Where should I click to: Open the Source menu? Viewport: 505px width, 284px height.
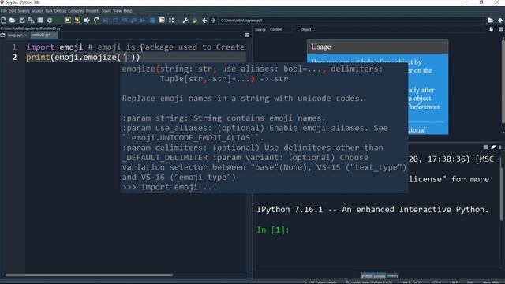click(x=37, y=11)
